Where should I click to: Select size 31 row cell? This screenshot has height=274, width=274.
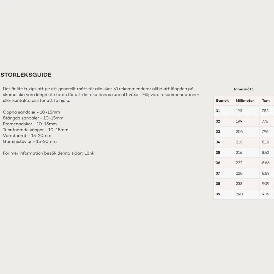point(224,111)
